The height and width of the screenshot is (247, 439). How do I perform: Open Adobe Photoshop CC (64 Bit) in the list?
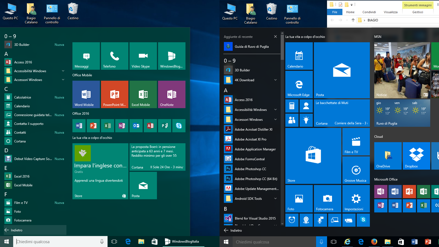[252, 179]
